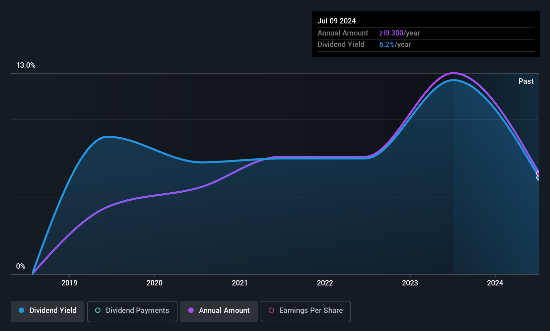Click the purple Annual Amount endpoint marker
The width and height of the screenshot is (550, 331).
pyautogui.click(x=539, y=174)
